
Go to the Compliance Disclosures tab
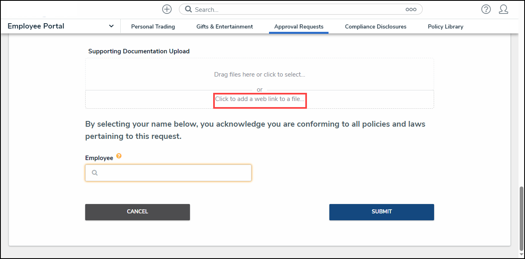375,26
